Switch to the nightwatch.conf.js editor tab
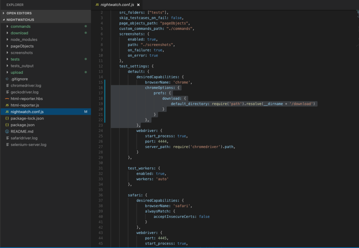The width and height of the screenshot is (359, 248). pos(117,5)
